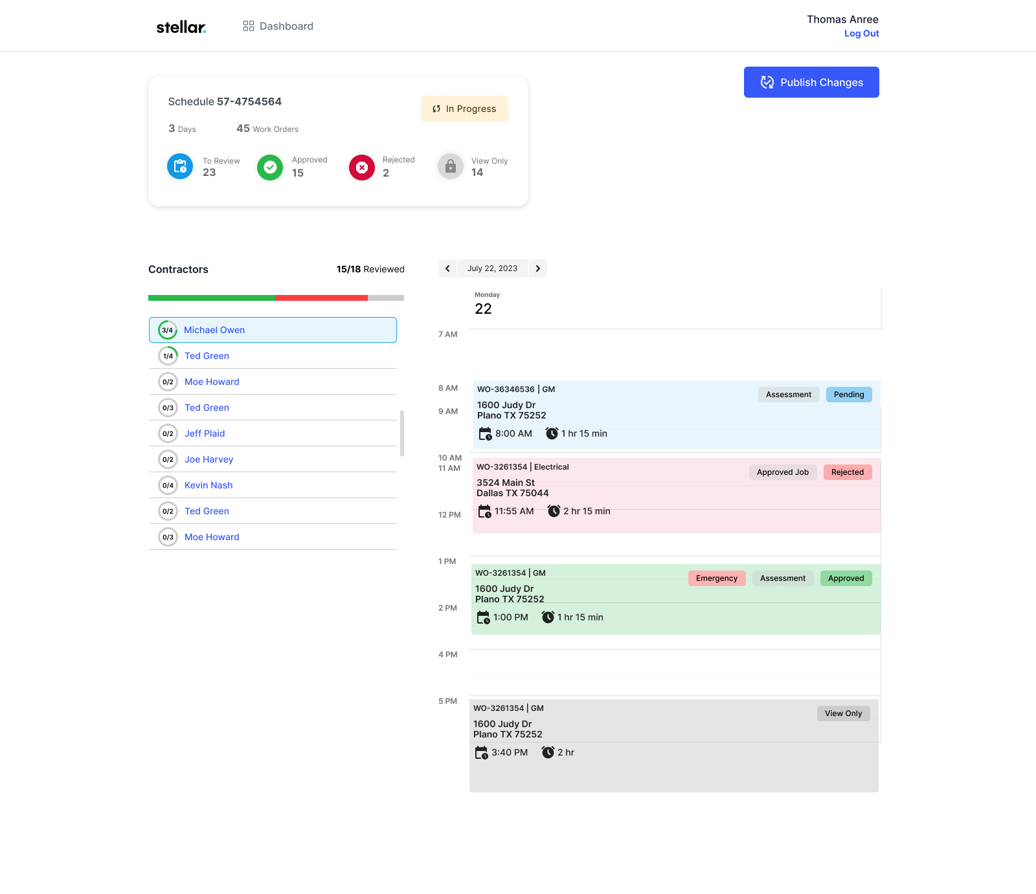1036x894 pixels.
Task: Open the Dashboard navigation item
Action: (278, 26)
